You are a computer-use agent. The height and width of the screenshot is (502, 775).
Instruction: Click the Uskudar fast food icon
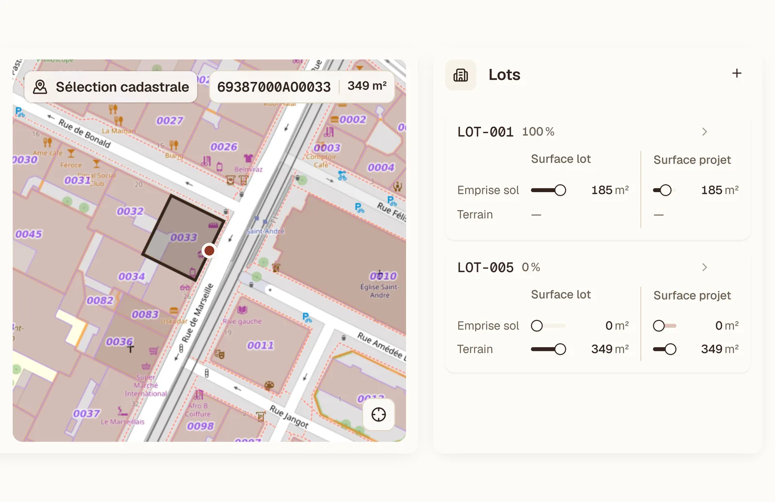174,311
